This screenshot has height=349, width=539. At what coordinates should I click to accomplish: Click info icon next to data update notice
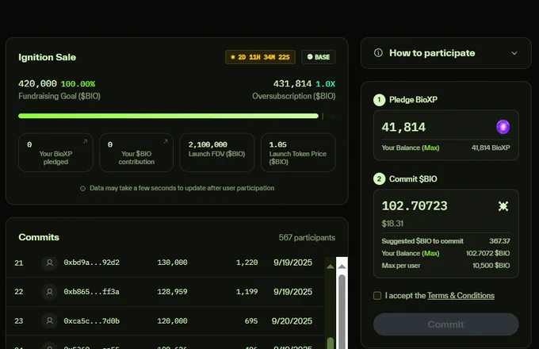point(83,189)
